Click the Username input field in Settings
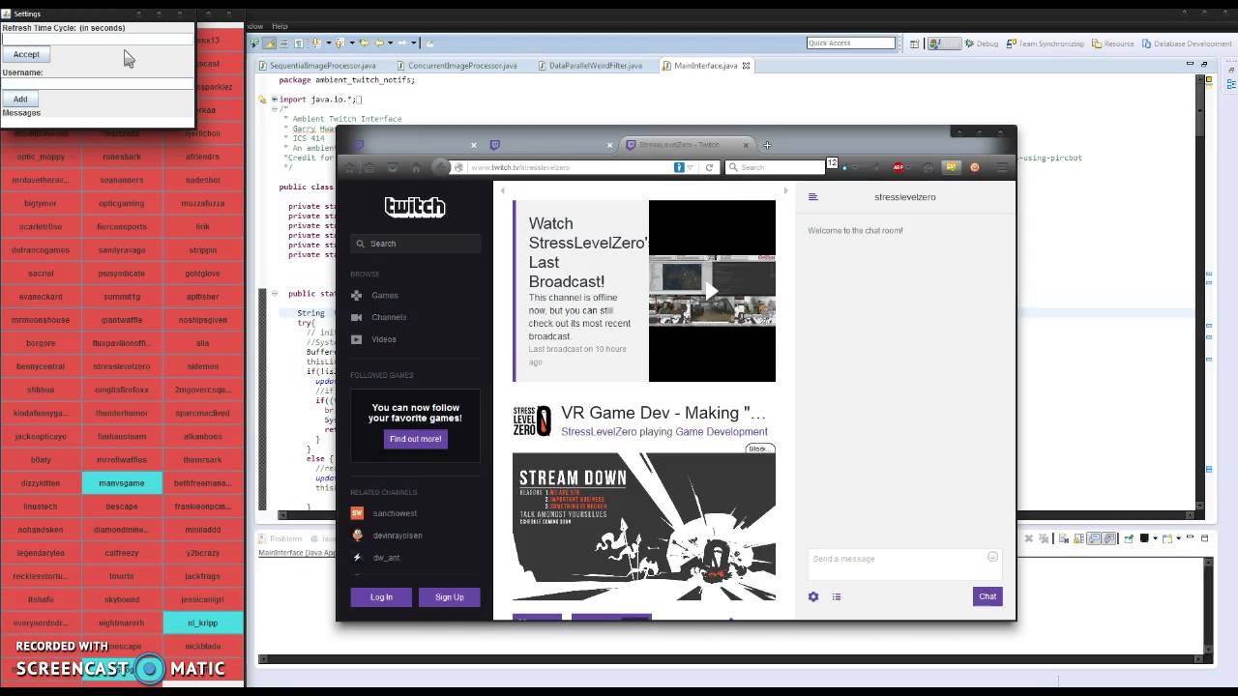The image size is (1238, 696). [97, 83]
